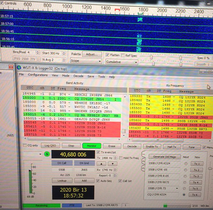Select the Next radio button for Tx 1
The width and height of the screenshot is (213, 210).
(x=186, y=164)
